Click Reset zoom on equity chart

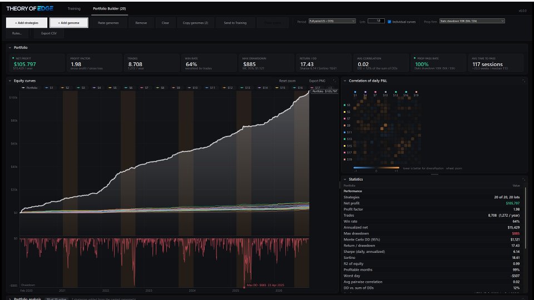coord(287,81)
